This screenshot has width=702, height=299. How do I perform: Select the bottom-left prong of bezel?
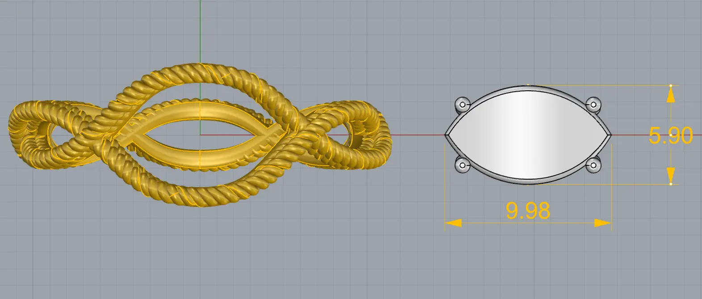[462, 165]
